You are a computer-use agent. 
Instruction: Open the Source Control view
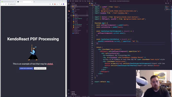[x=69, y=11]
